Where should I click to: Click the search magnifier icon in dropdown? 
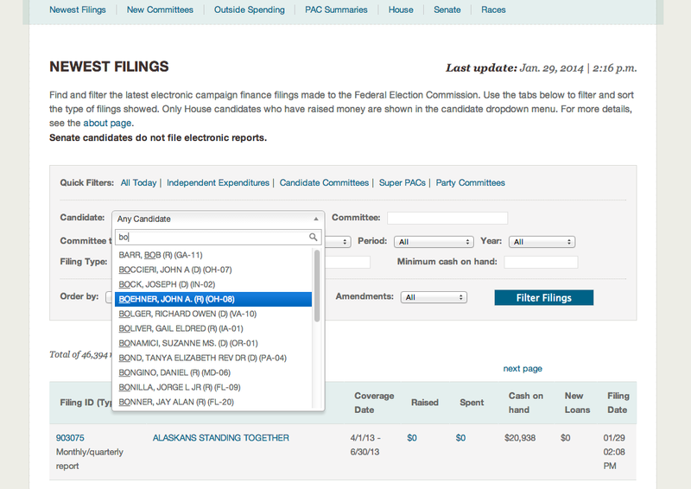coord(314,238)
